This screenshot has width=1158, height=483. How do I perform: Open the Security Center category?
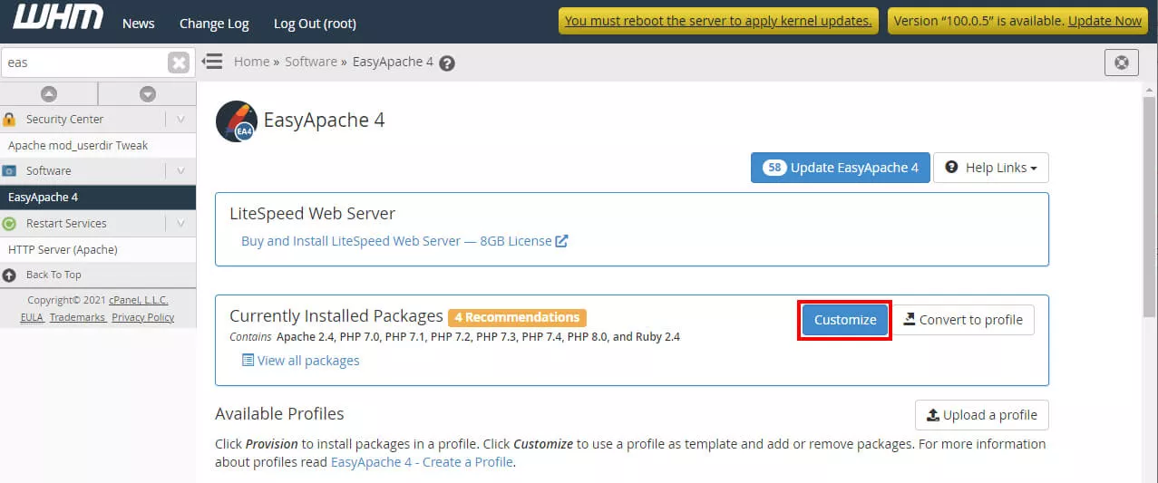(64, 119)
